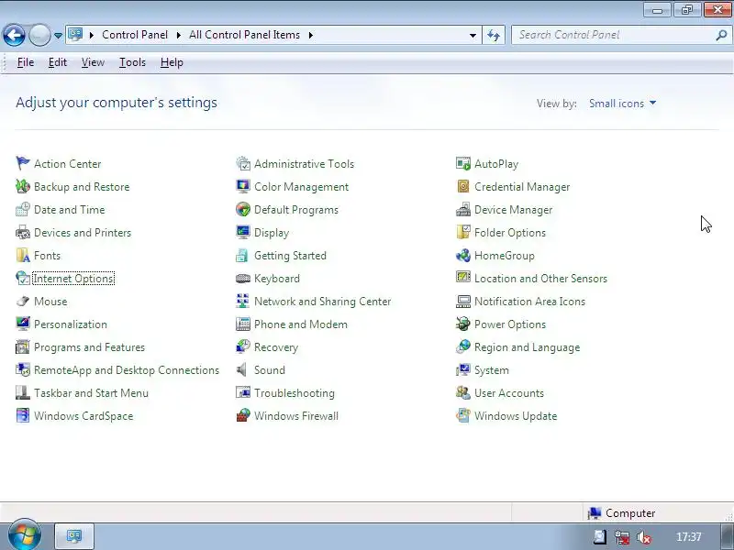Click the Personalization icon
This screenshot has width=734, height=550.
pyautogui.click(x=22, y=324)
